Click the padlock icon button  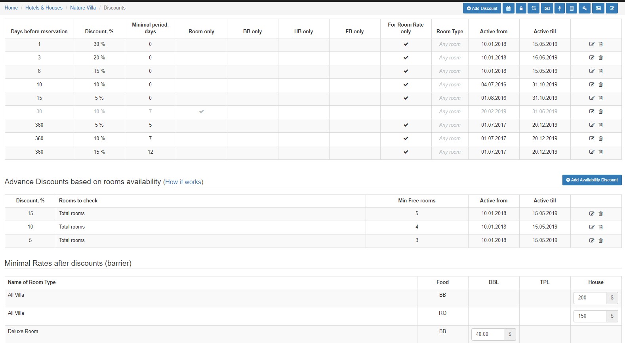click(x=521, y=8)
